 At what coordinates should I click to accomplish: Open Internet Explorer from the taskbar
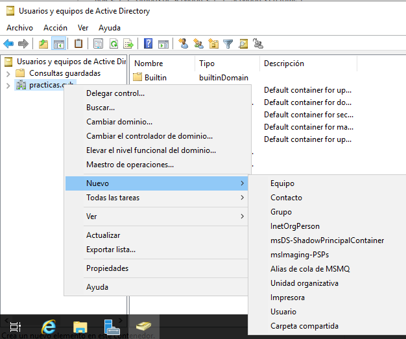[49, 327]
